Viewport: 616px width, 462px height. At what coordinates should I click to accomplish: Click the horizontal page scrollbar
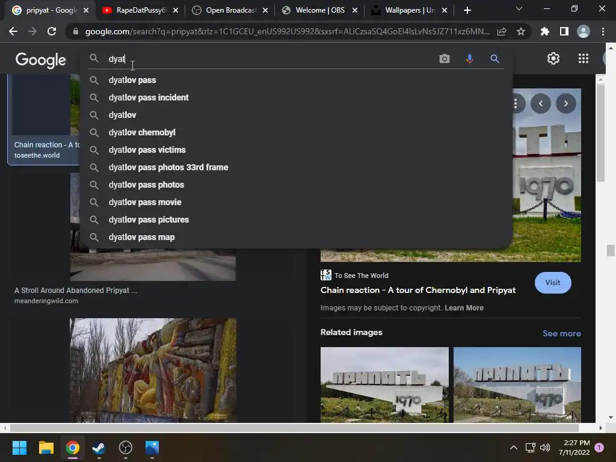[x=294, y=428]
